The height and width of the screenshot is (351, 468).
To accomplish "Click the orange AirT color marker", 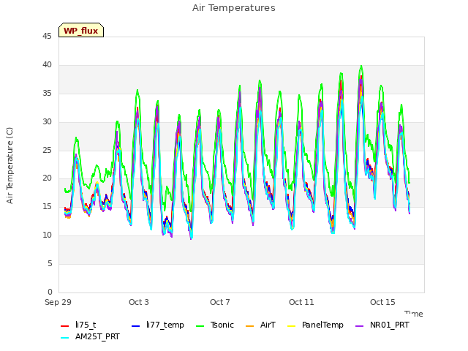I will (x=250, y=326).
